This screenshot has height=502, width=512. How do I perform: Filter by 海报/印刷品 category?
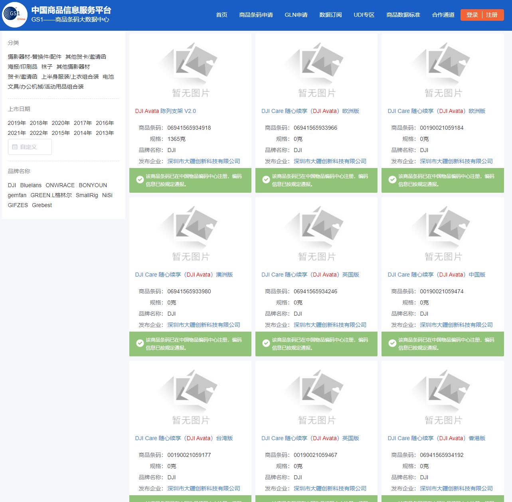[23, 67]
